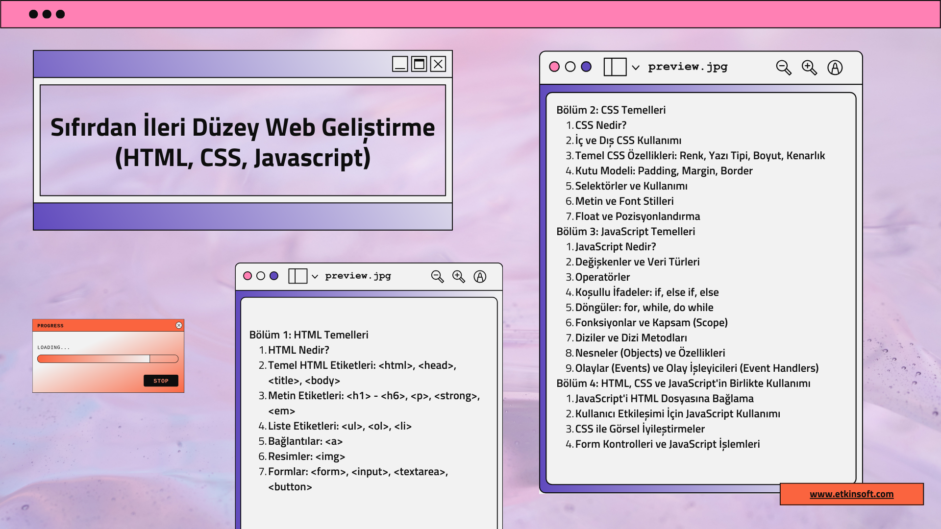Click preview.jpg file name in lower window
This screenshot has width=941, height=529.
[358, 276]
